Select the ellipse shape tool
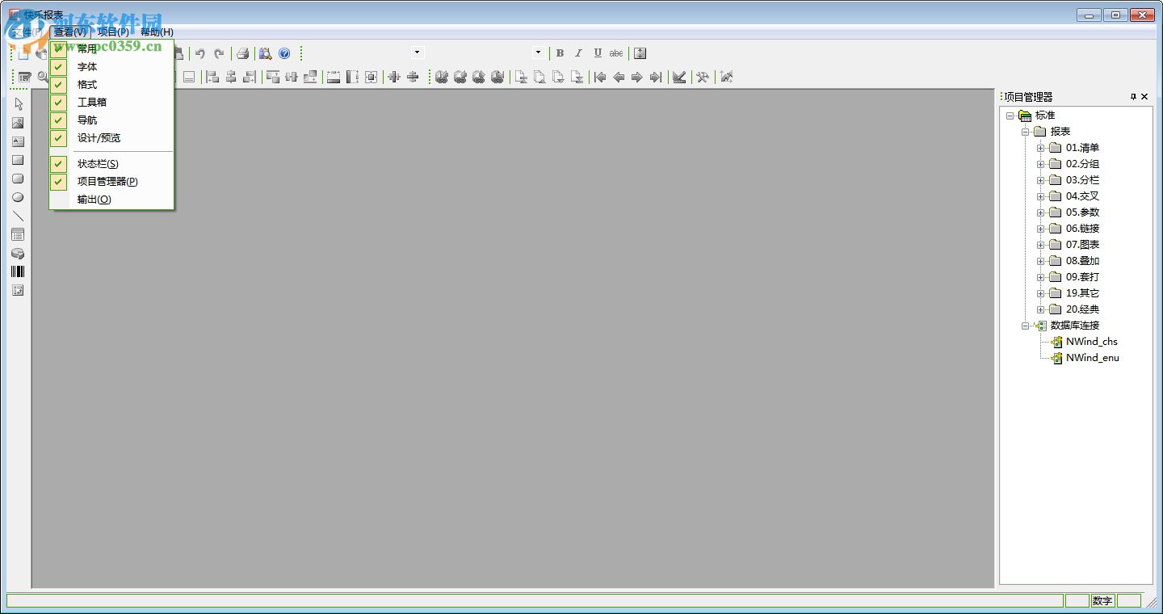The height and width of the screenshot is (614, 1163). [18, 197]
